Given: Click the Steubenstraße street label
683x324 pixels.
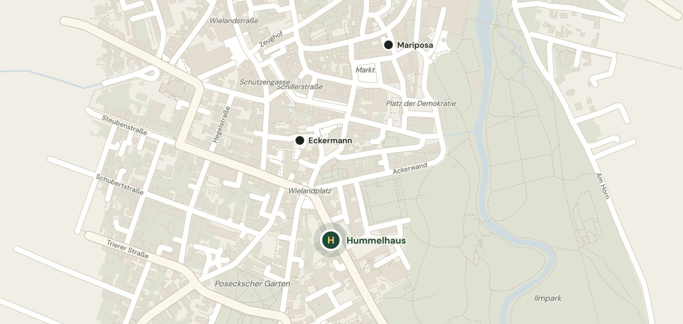Looking at the screenshot, I should coord(124,125).
